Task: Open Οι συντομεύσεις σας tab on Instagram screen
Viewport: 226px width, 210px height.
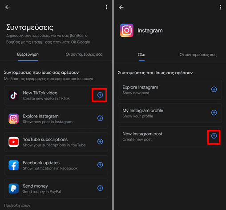Action: tap(198, 55)
